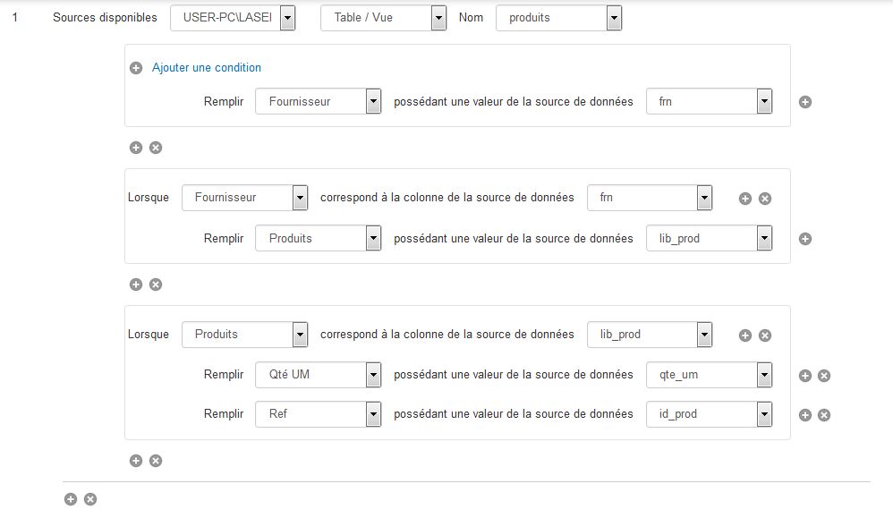
Task: Delete the Lorsque Produits condition
Action: 765,335
